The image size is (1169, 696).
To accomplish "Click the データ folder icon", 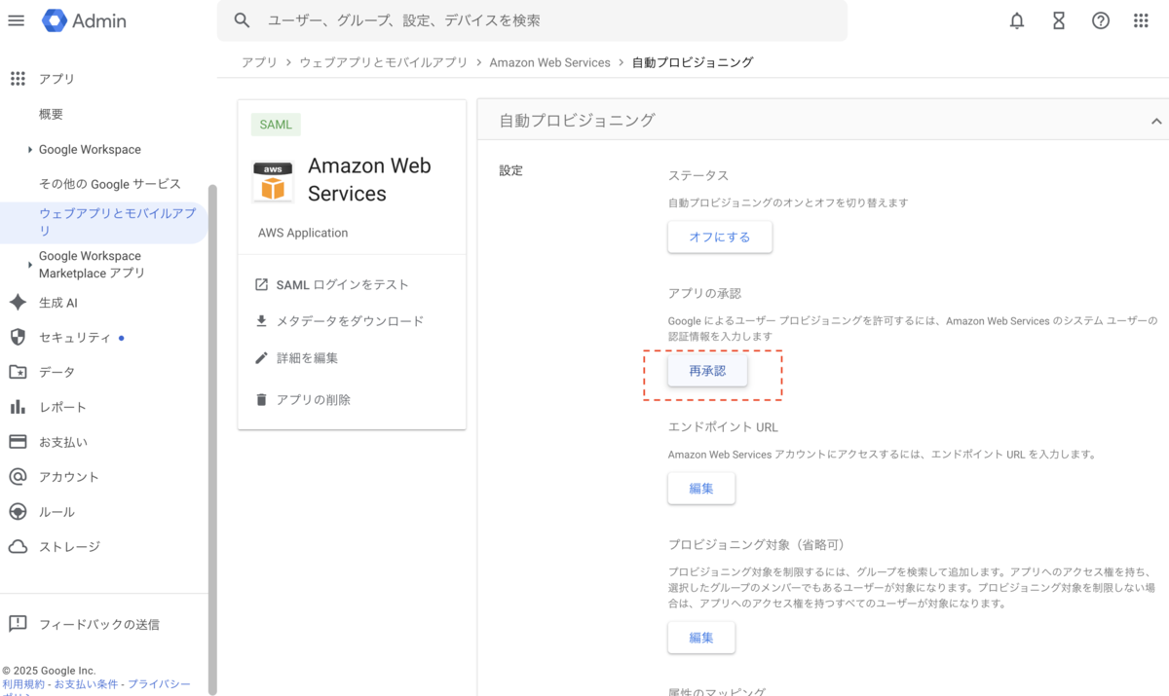I will pos(18,372).
